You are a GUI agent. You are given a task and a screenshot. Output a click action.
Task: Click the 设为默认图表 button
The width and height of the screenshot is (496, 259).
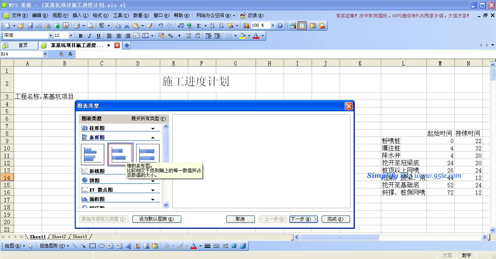point(156,219)
